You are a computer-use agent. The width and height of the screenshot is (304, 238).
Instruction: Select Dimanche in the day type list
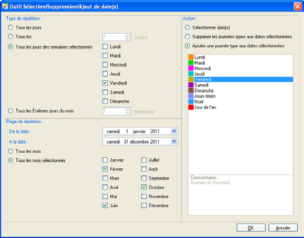click(240, 91)
